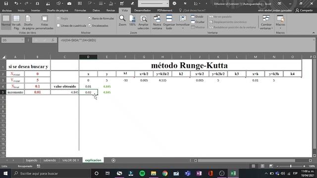The width and height of the screenshot is (317, 178).
Task: Switch to the bajando sheet tab
Action: (32, 160)
